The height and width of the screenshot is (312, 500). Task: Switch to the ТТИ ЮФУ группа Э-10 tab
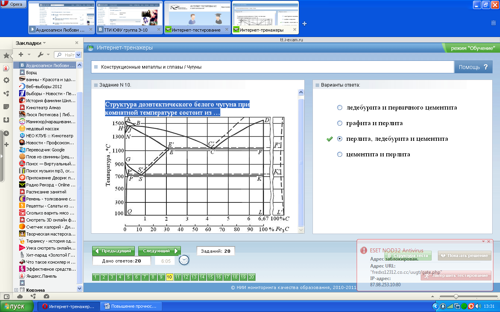tap(130, 18)
